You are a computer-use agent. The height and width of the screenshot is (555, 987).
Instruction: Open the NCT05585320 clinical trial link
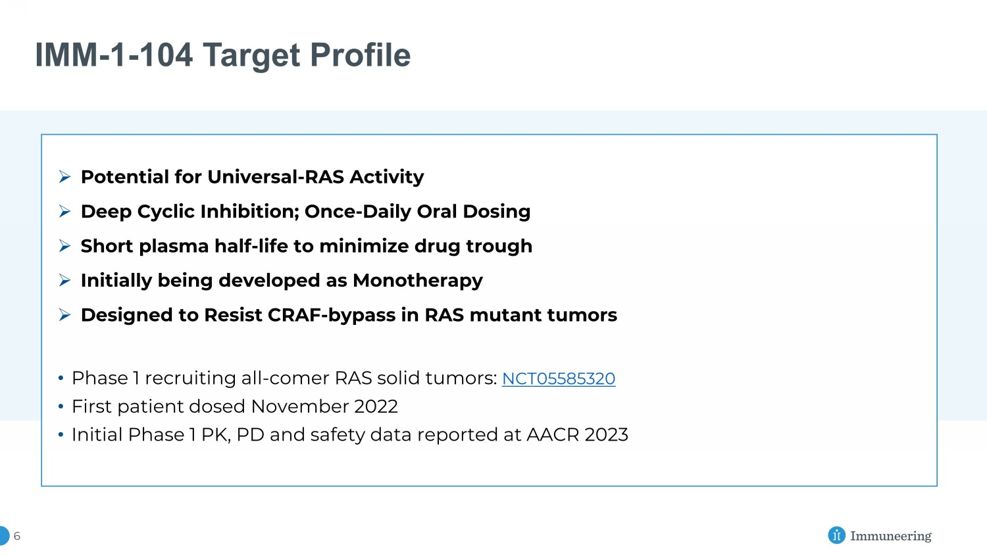click(559, 379)
